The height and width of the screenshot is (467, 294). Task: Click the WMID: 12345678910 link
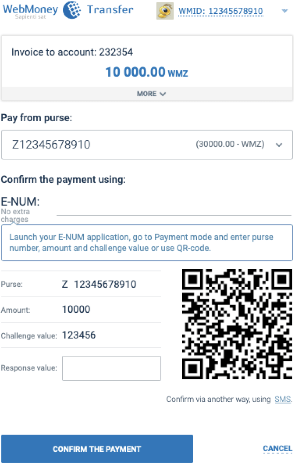click(220, 11)
